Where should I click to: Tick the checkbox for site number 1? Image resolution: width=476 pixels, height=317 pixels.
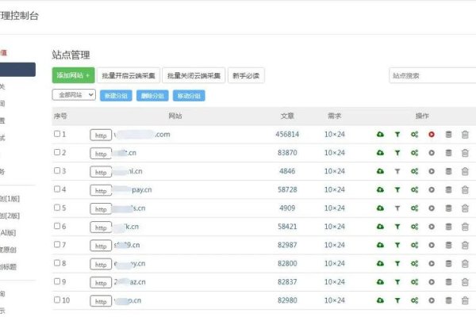(57, 134)
